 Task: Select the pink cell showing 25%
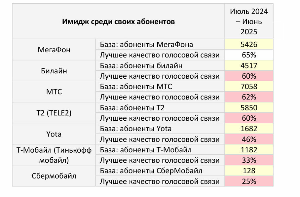[x=249, y=181]
